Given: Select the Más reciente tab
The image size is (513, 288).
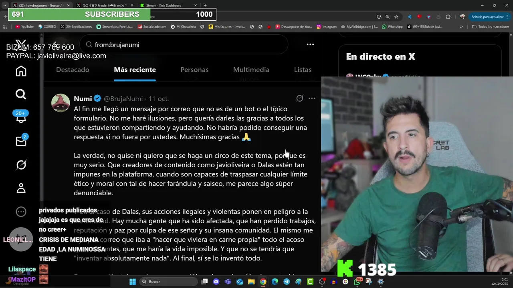Looking at the screenshot, I should (x=135, y=70).
